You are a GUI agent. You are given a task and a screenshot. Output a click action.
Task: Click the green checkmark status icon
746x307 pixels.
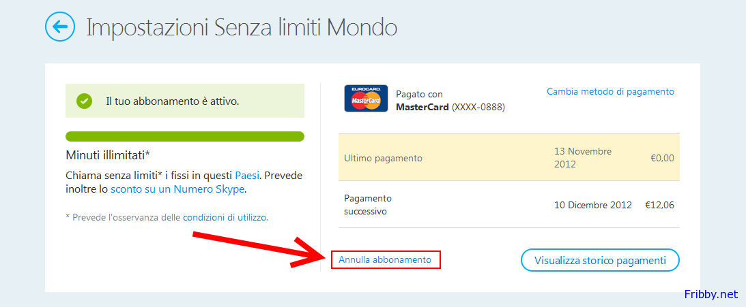84,101
